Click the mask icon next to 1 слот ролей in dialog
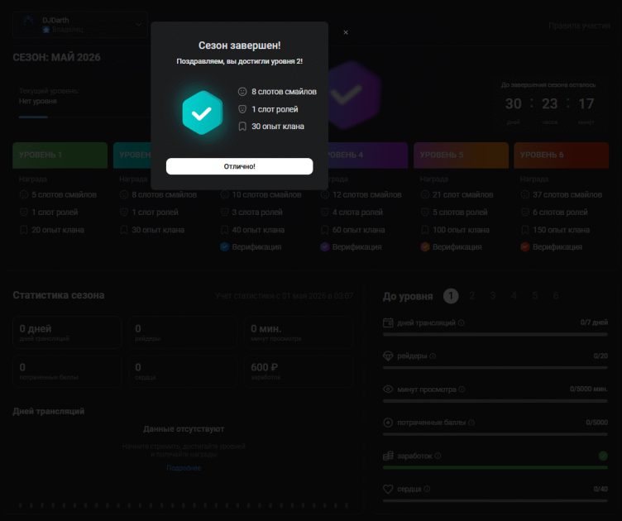 [x=242, y=109]
